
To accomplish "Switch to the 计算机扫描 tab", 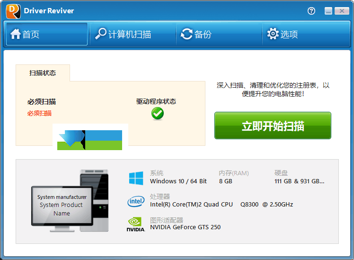I will [133, 34].
